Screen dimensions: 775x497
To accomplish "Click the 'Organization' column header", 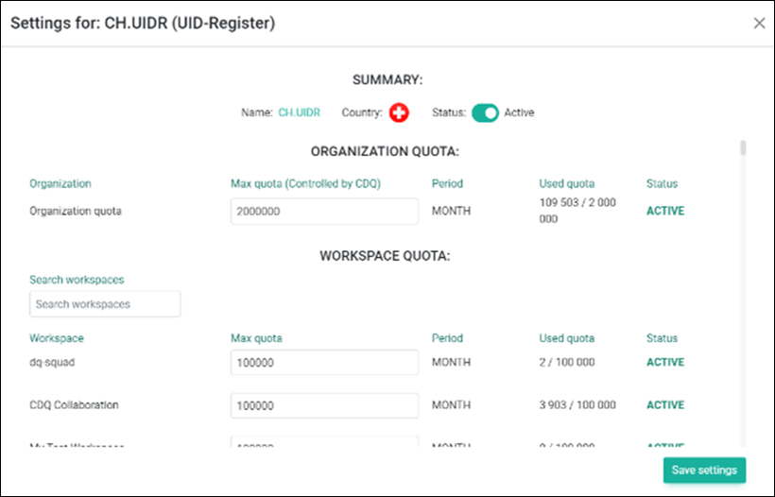I will [60, 184].
